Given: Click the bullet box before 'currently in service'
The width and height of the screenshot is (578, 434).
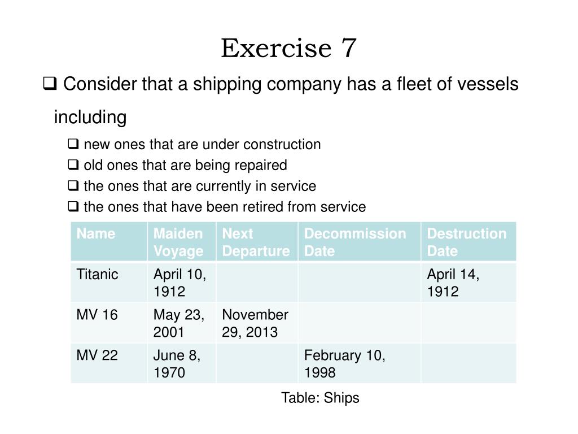Looking at the screenshot, I should pos(73,185).
